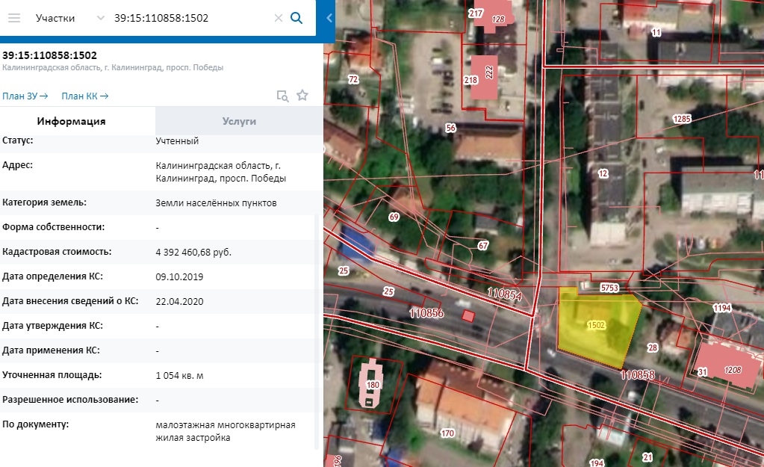Open the hamburger menu
Viewport: 764px width, 467px height.
tap(14, 18)
